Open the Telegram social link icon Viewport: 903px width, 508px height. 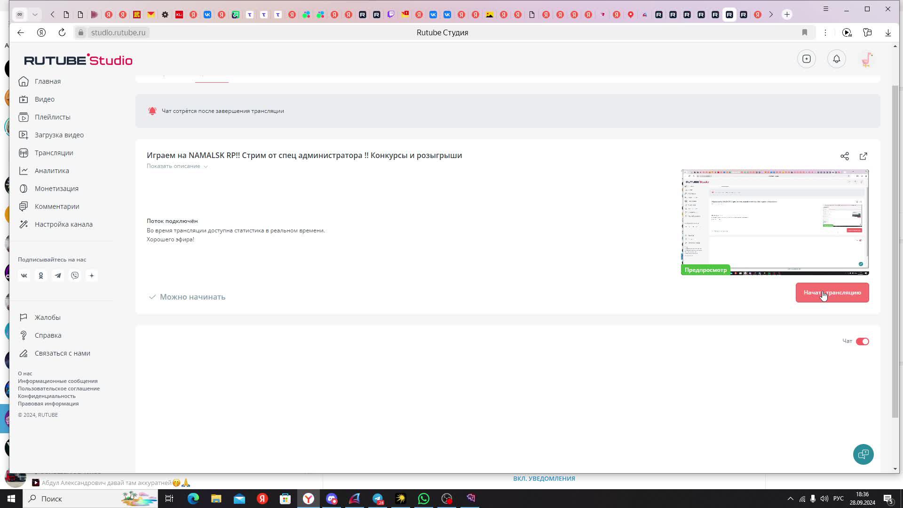pos(58,276)
